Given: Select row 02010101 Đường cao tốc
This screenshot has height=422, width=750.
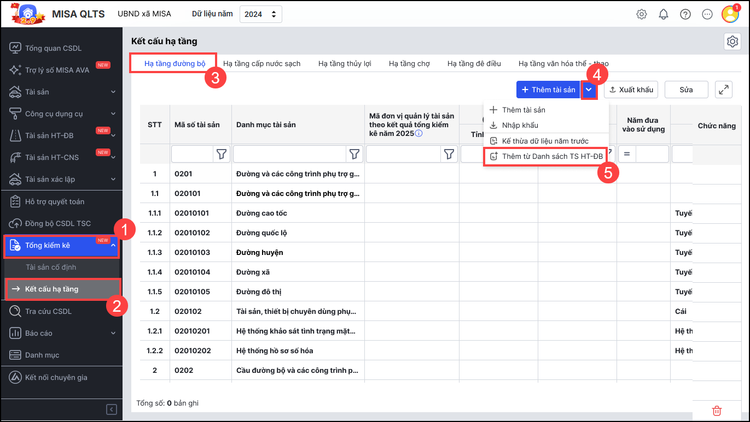Looking at the screenshot, I should point(416,213).
